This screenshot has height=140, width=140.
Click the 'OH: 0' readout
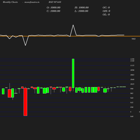tap(106, 11)
